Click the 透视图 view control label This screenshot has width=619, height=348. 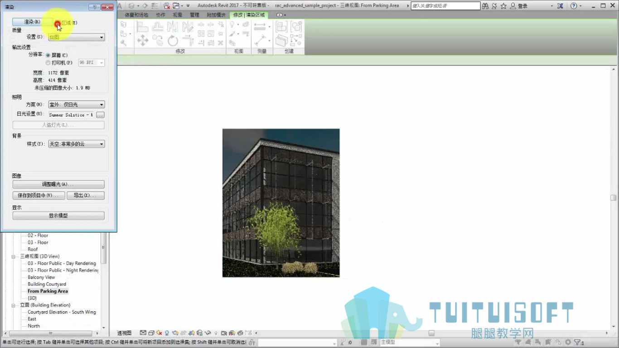[x=124, y=333]
